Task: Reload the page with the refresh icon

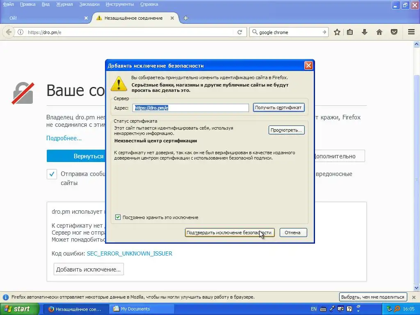Action: point(240,32)
